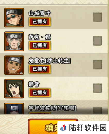The width and height of the screenshot is (109, 134).
Task: Click 已拥有 badge under 静音
Action: pos(40,93)
